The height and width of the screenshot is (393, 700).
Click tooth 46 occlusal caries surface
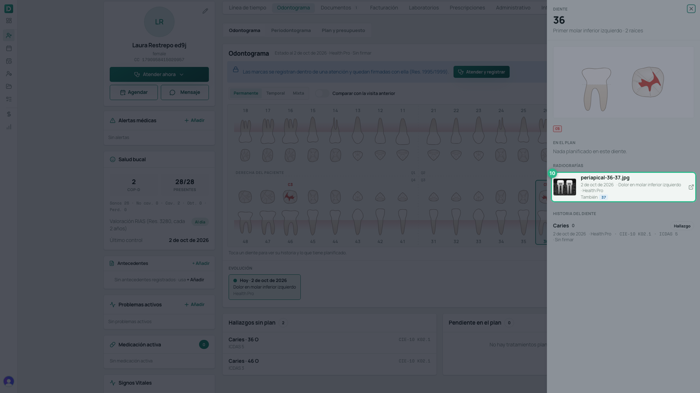click(x=290, y=197)
